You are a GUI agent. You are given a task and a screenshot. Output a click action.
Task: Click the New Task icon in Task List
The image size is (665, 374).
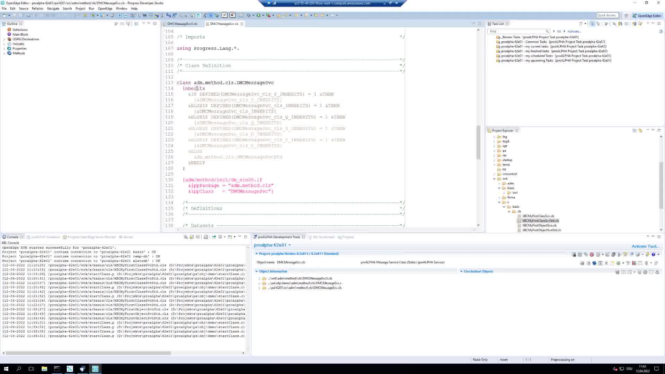click(580, 24)
